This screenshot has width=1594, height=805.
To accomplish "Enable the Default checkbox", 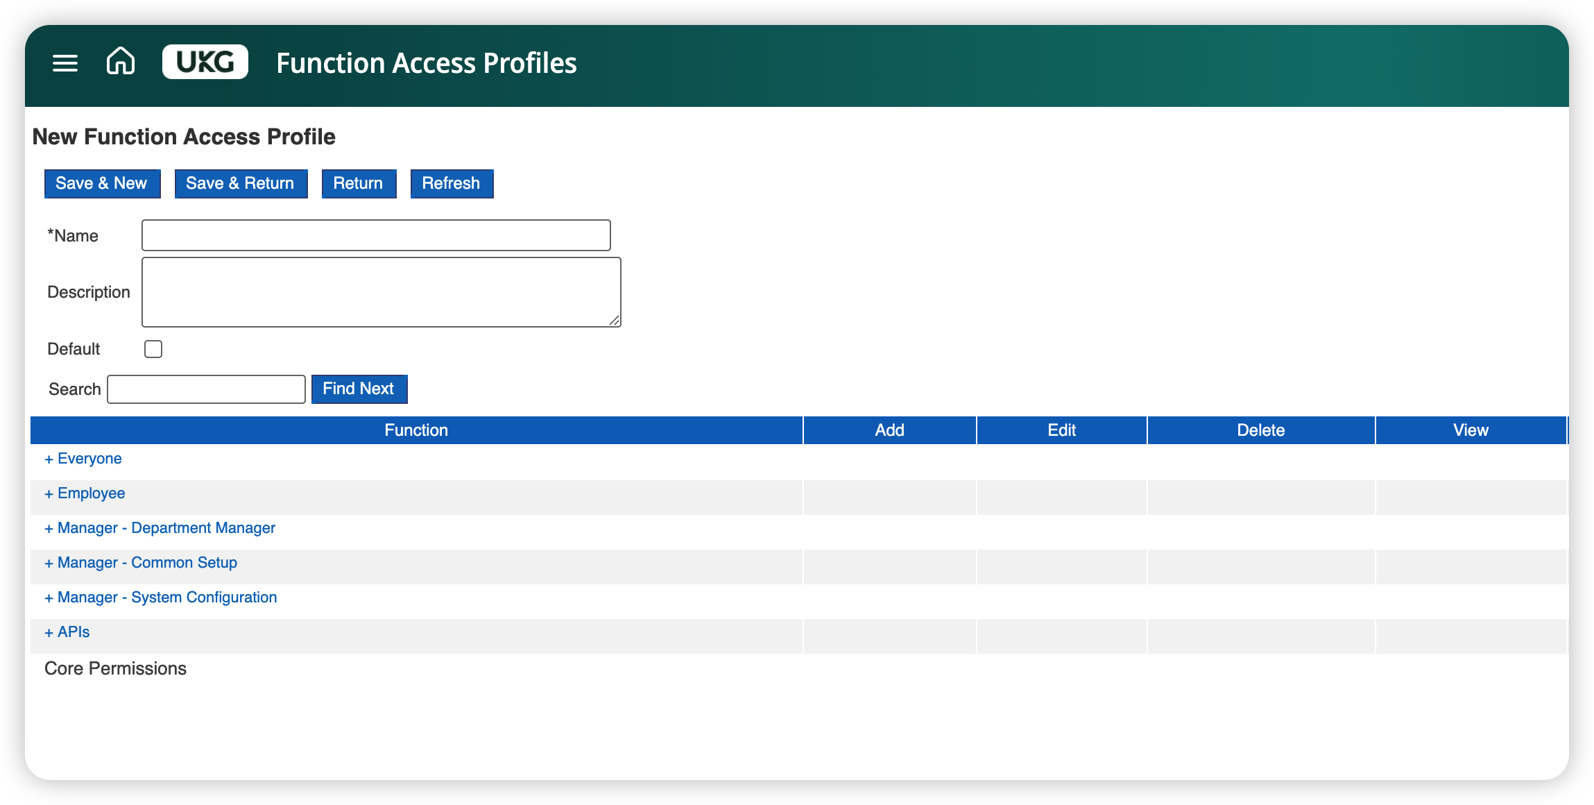I will [x=153, y=349].
